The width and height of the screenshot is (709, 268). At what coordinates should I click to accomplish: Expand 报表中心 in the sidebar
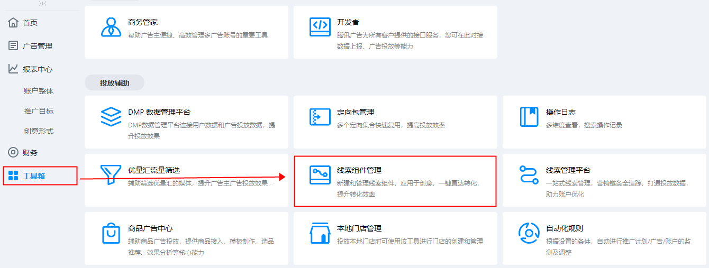pos(37,69)
